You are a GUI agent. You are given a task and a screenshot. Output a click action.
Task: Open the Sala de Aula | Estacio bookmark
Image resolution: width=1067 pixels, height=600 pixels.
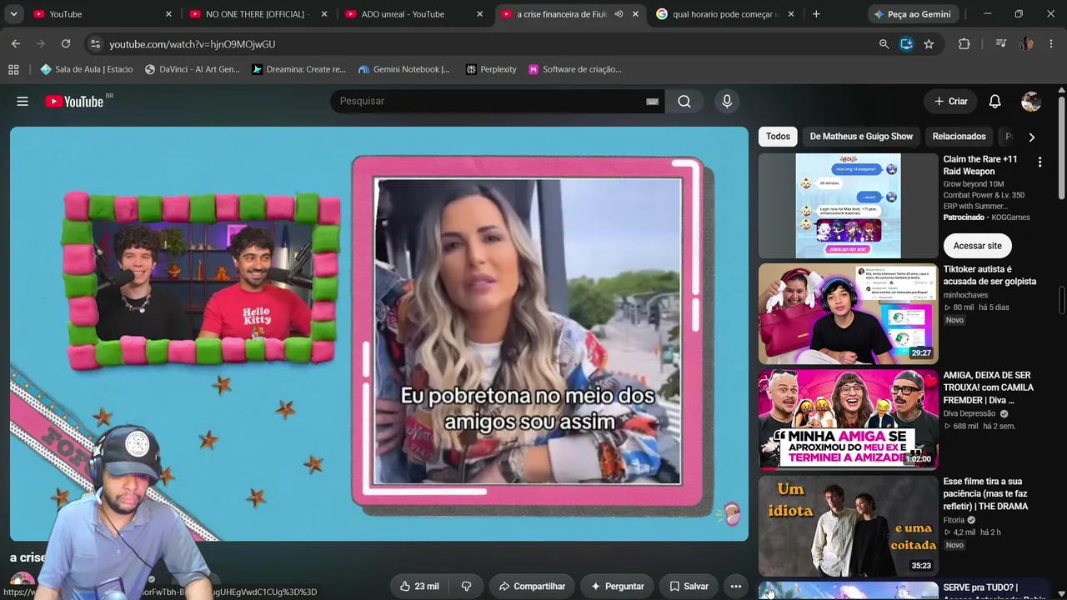[87, 70]
